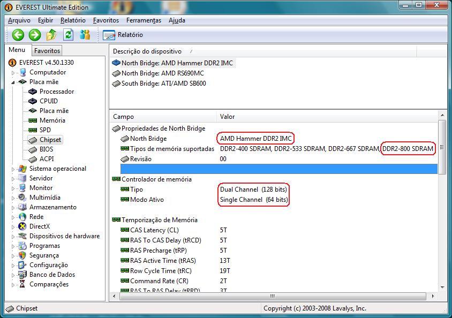452x318 pixels.
Task: Select the BIOS chip icon
Action: (33, 149)
